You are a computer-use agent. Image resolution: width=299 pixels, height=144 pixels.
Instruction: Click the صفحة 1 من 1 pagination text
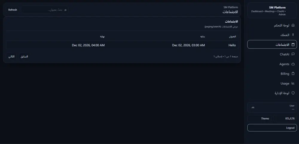[225, 56]
